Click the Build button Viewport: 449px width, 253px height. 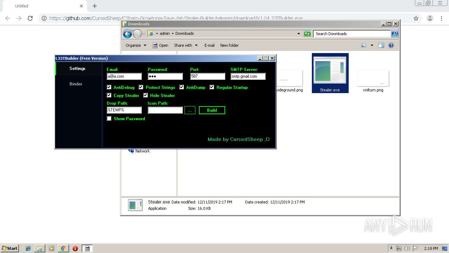[212, 110]
